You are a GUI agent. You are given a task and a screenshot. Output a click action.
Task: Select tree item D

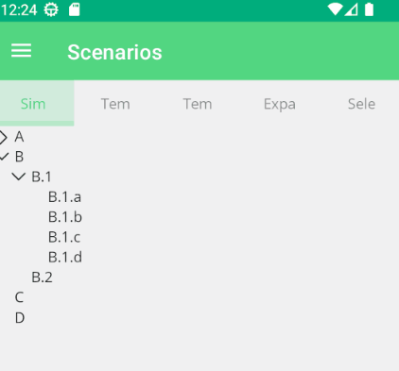[x=20, y=317]
